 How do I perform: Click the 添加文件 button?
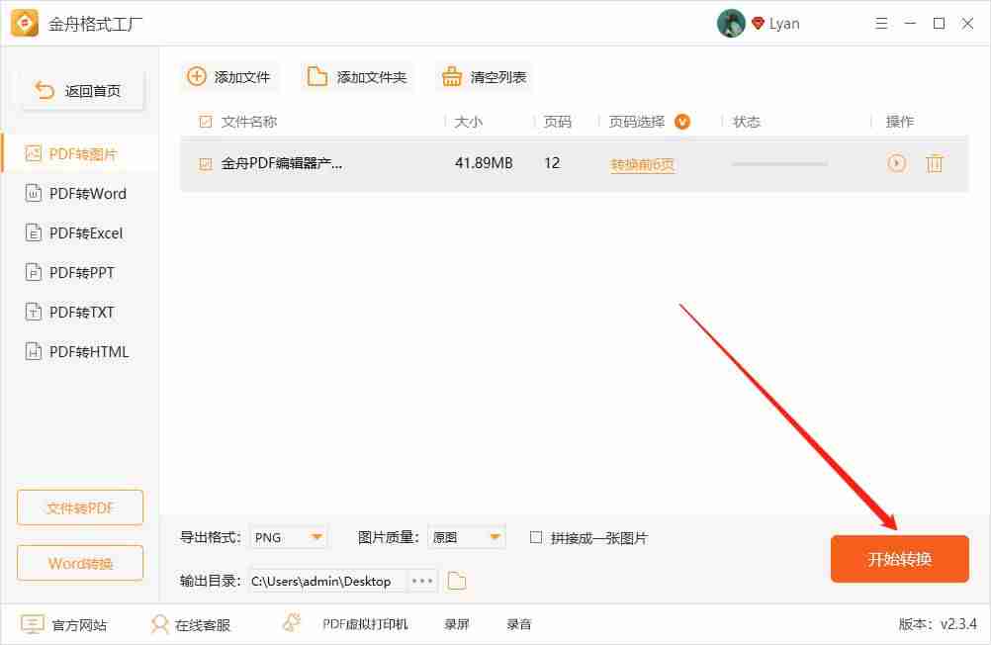point(228,76)
